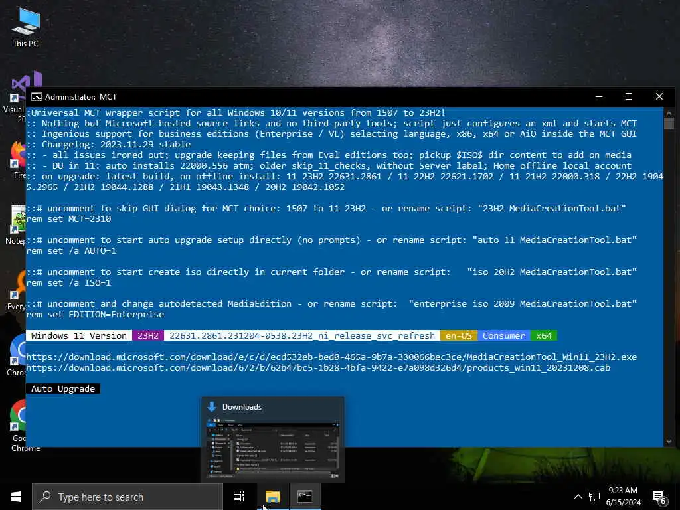
Task: Open the notification center icon
Action: [x=659, y=497]
